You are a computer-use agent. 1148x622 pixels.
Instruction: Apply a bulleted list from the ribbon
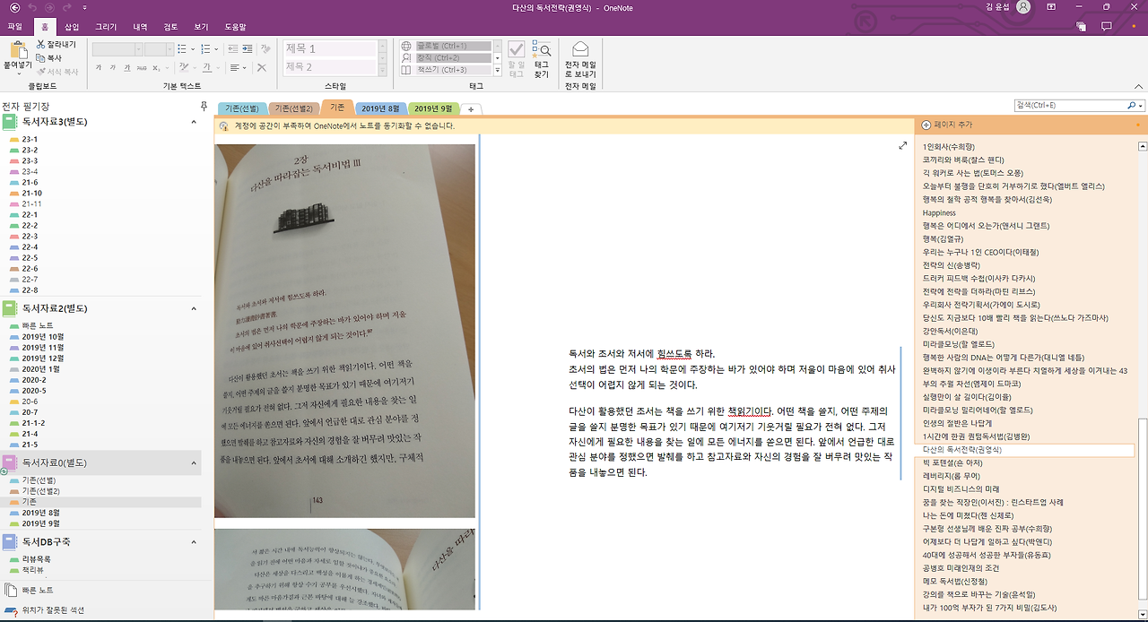tap(183, 48)
